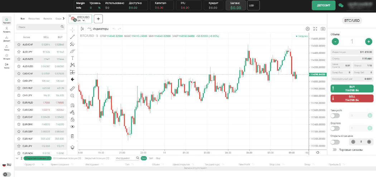Favorite the AUD/CHF star

[x=19, y=45]
